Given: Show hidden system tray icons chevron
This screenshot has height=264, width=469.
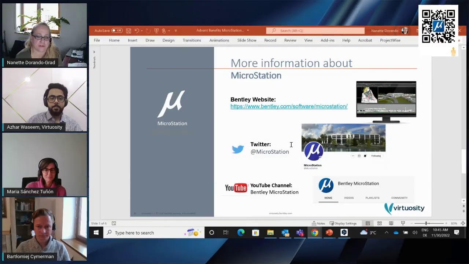Looking at the screenshot, I should tap(386, 232).
